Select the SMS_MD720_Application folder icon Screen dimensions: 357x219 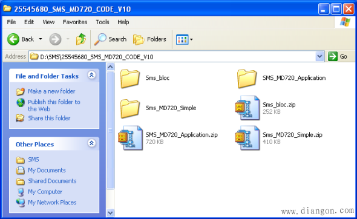pyautogui.click(x=247, y=78)
